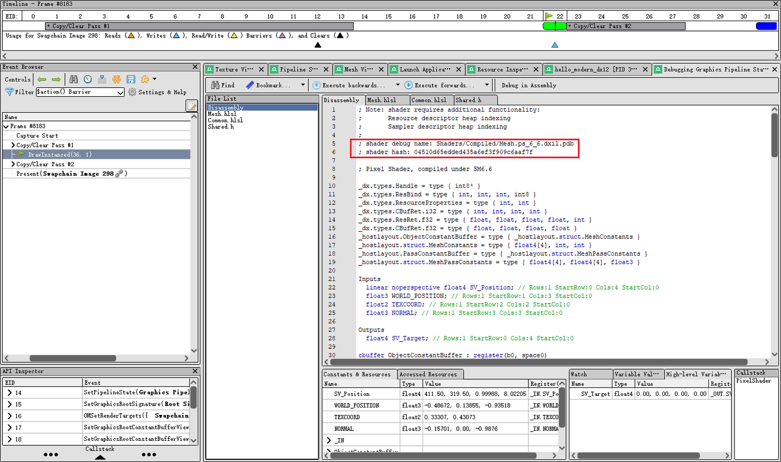Click the binoculars find-event icon in Event Browser
The height and width of the screenshot is (462, 781).
pyautogui.click(x=74, y=80)
